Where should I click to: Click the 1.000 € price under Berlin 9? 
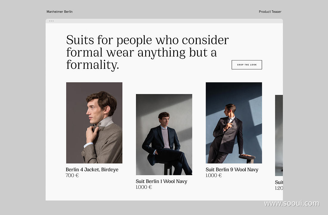pyautogui.click(x=213, y=175)
